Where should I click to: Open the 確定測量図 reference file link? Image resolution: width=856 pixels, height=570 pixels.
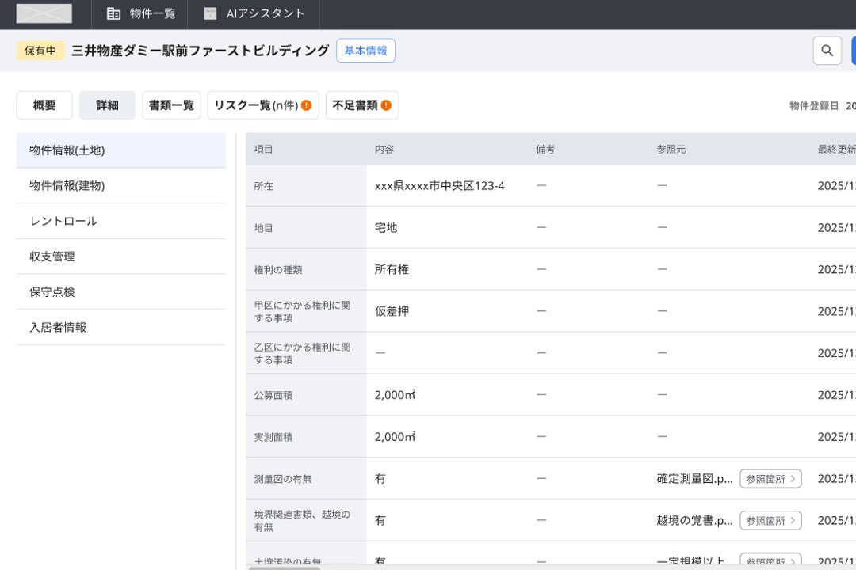(x=694, y=479)
